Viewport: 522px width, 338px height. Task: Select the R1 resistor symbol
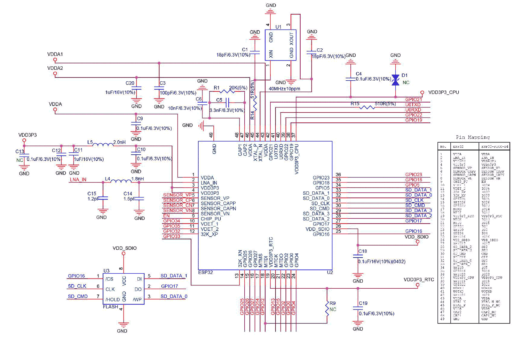pyautogui.click(x=228, y=91)
